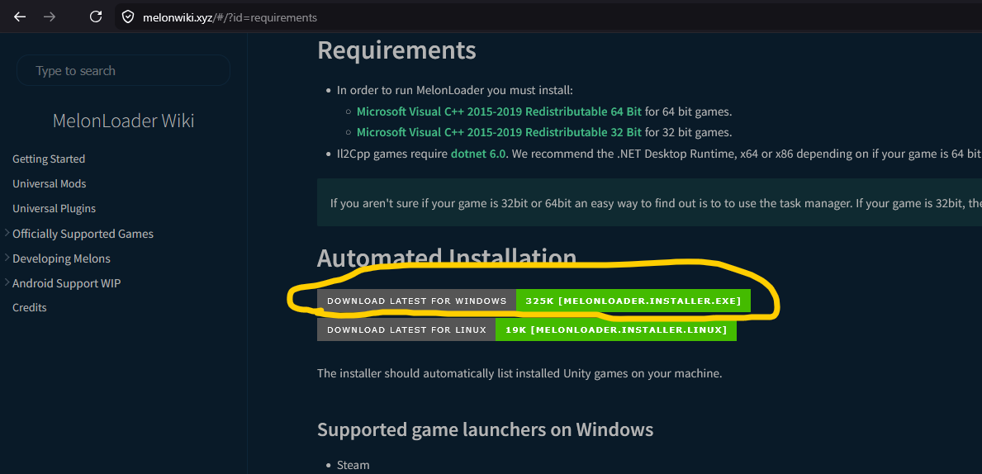Viewport: 982px width, 474px height.
Task: Click the installer should automatically list sentence
Action: click(x=519, y=374)
